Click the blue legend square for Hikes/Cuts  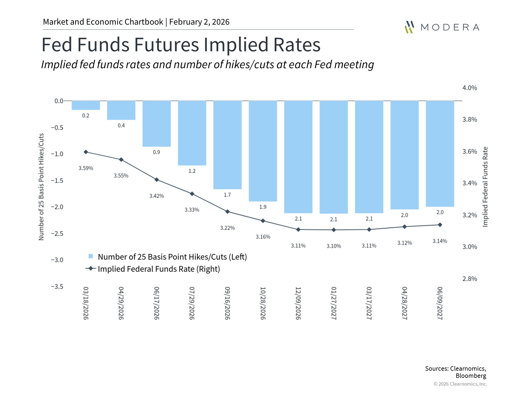tap(91, 256)
